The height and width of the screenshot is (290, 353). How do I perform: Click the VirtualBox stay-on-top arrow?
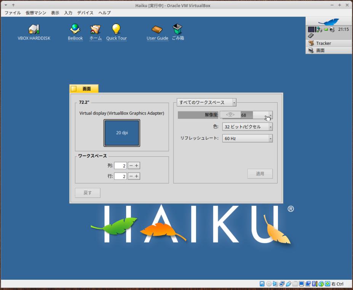13,5
